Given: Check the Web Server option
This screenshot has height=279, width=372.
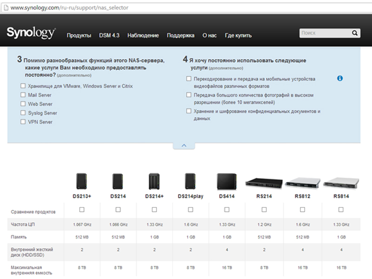Looking at the screenshot, I should pos(23,104).
